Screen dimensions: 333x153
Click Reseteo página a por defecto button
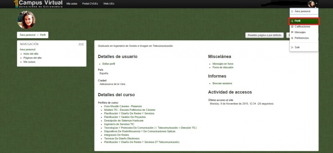pos(264,35)
